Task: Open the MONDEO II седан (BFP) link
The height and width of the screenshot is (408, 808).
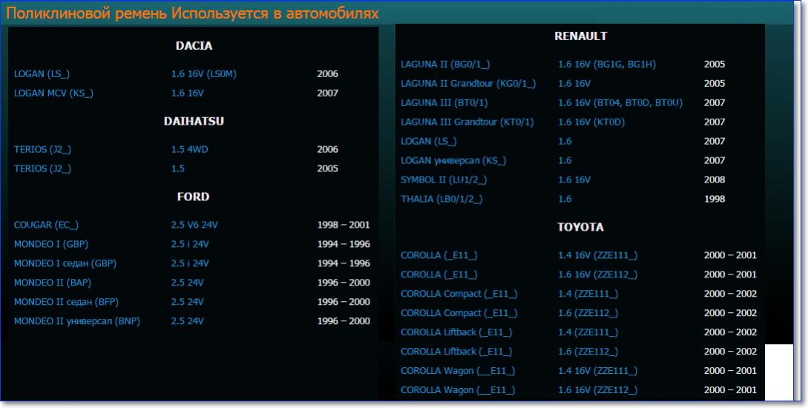Action: (66, 301)
